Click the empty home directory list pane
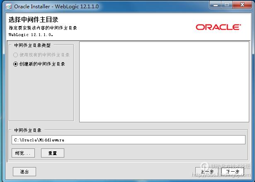 pos(164,82)
